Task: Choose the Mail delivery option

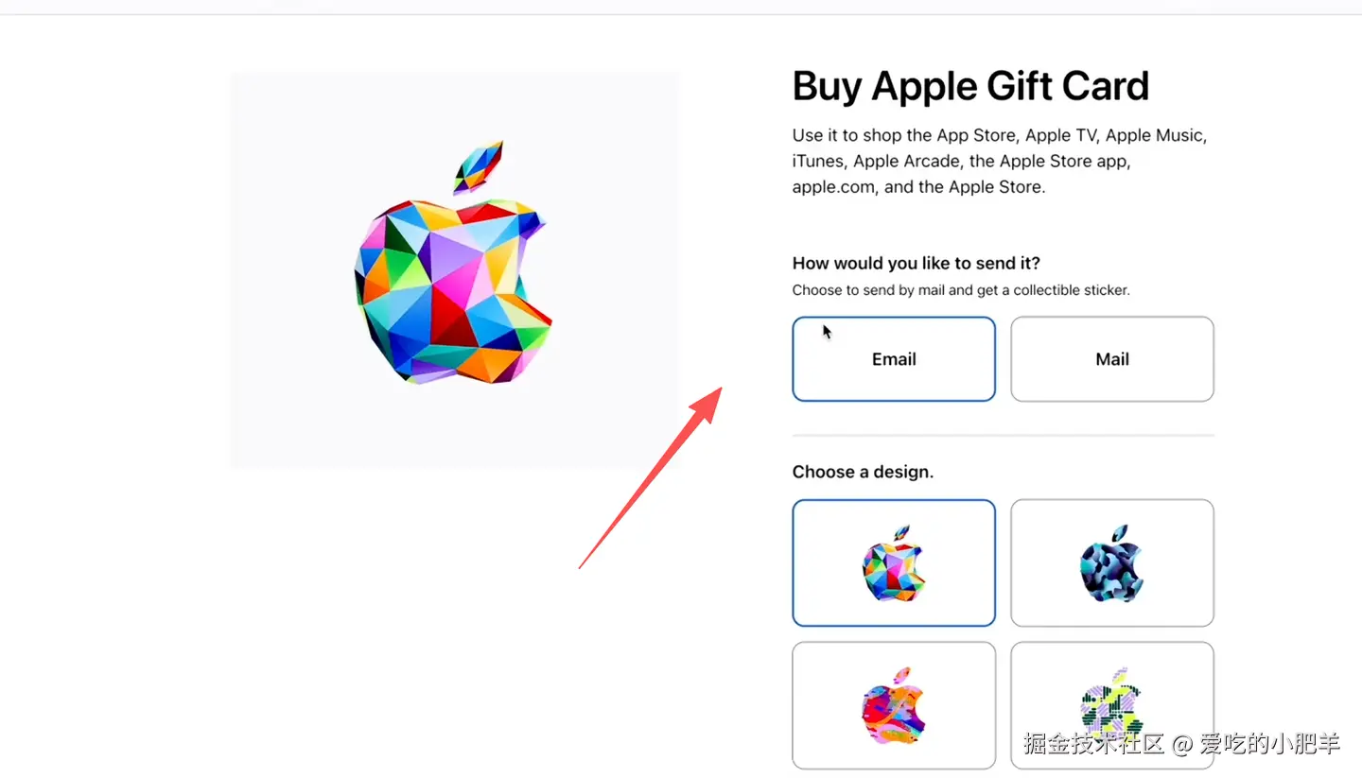Action: (1112, 359)
